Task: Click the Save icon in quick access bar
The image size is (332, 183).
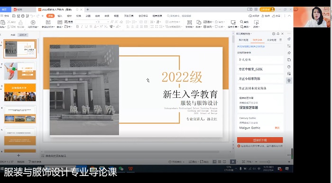Action: [14, 16]
